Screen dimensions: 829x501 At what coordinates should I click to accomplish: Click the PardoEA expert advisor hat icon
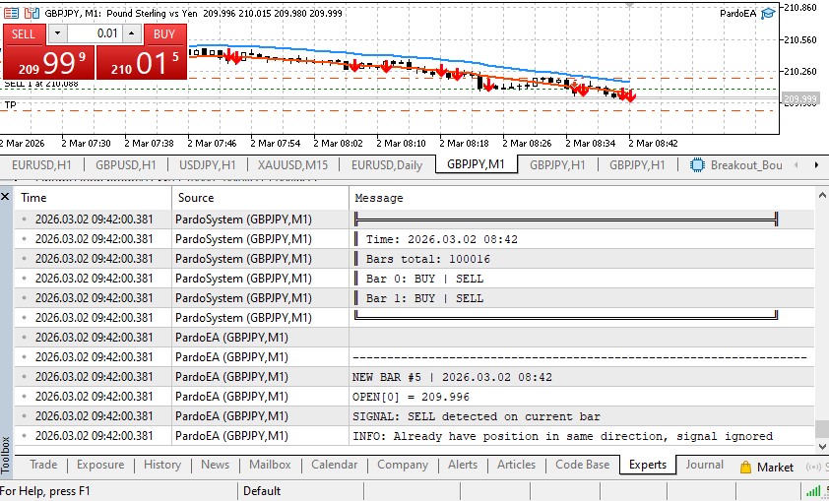click(x=768, y=13)
